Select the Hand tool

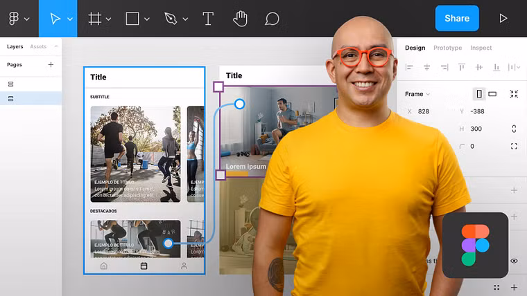(240, 19)
